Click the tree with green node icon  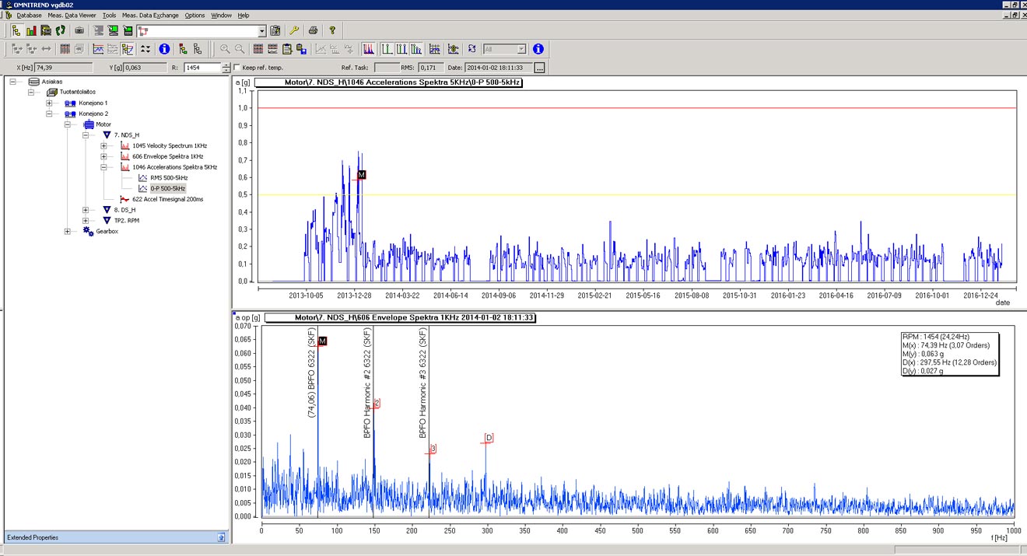point(182,49)
